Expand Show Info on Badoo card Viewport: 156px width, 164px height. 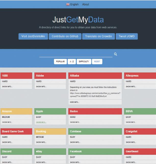pos(75,122)
